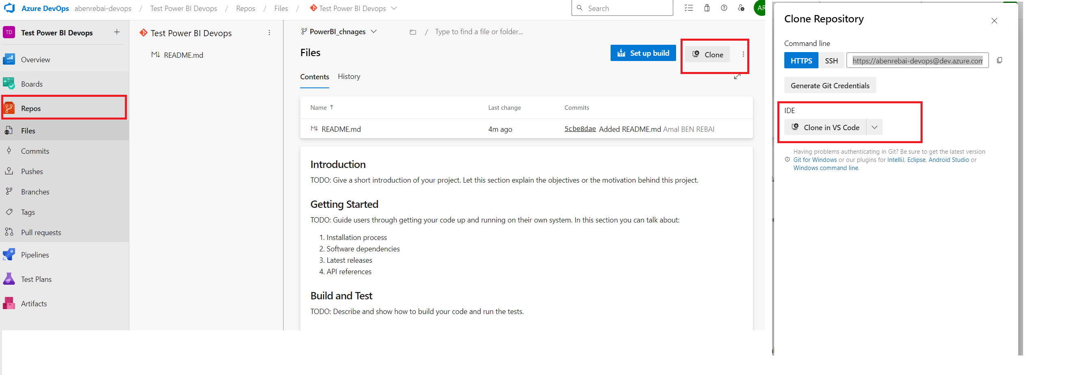Click the Test Power BI Devops repository title

(x=191, y=33)
